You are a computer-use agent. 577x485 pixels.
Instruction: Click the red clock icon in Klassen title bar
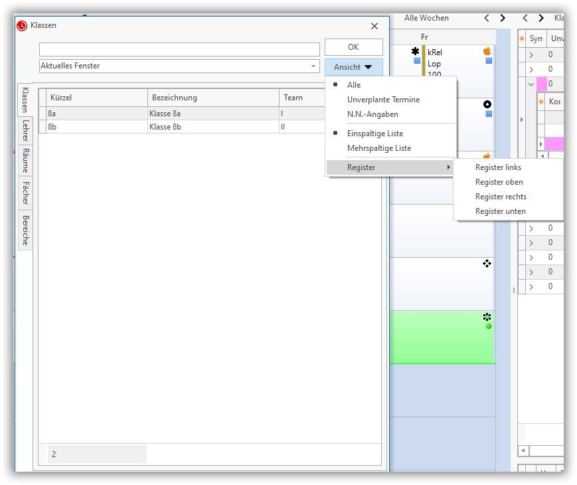[22, 25]
